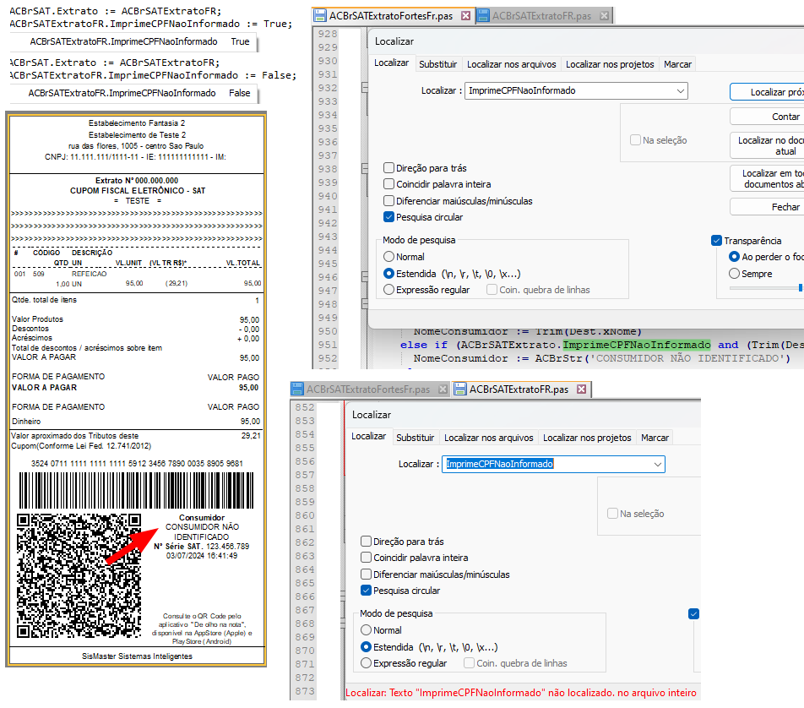Enable Coincidir palavra inteira in not-found dialog
The width and height of the screenshot is (804, 708).
click(367, 557)
